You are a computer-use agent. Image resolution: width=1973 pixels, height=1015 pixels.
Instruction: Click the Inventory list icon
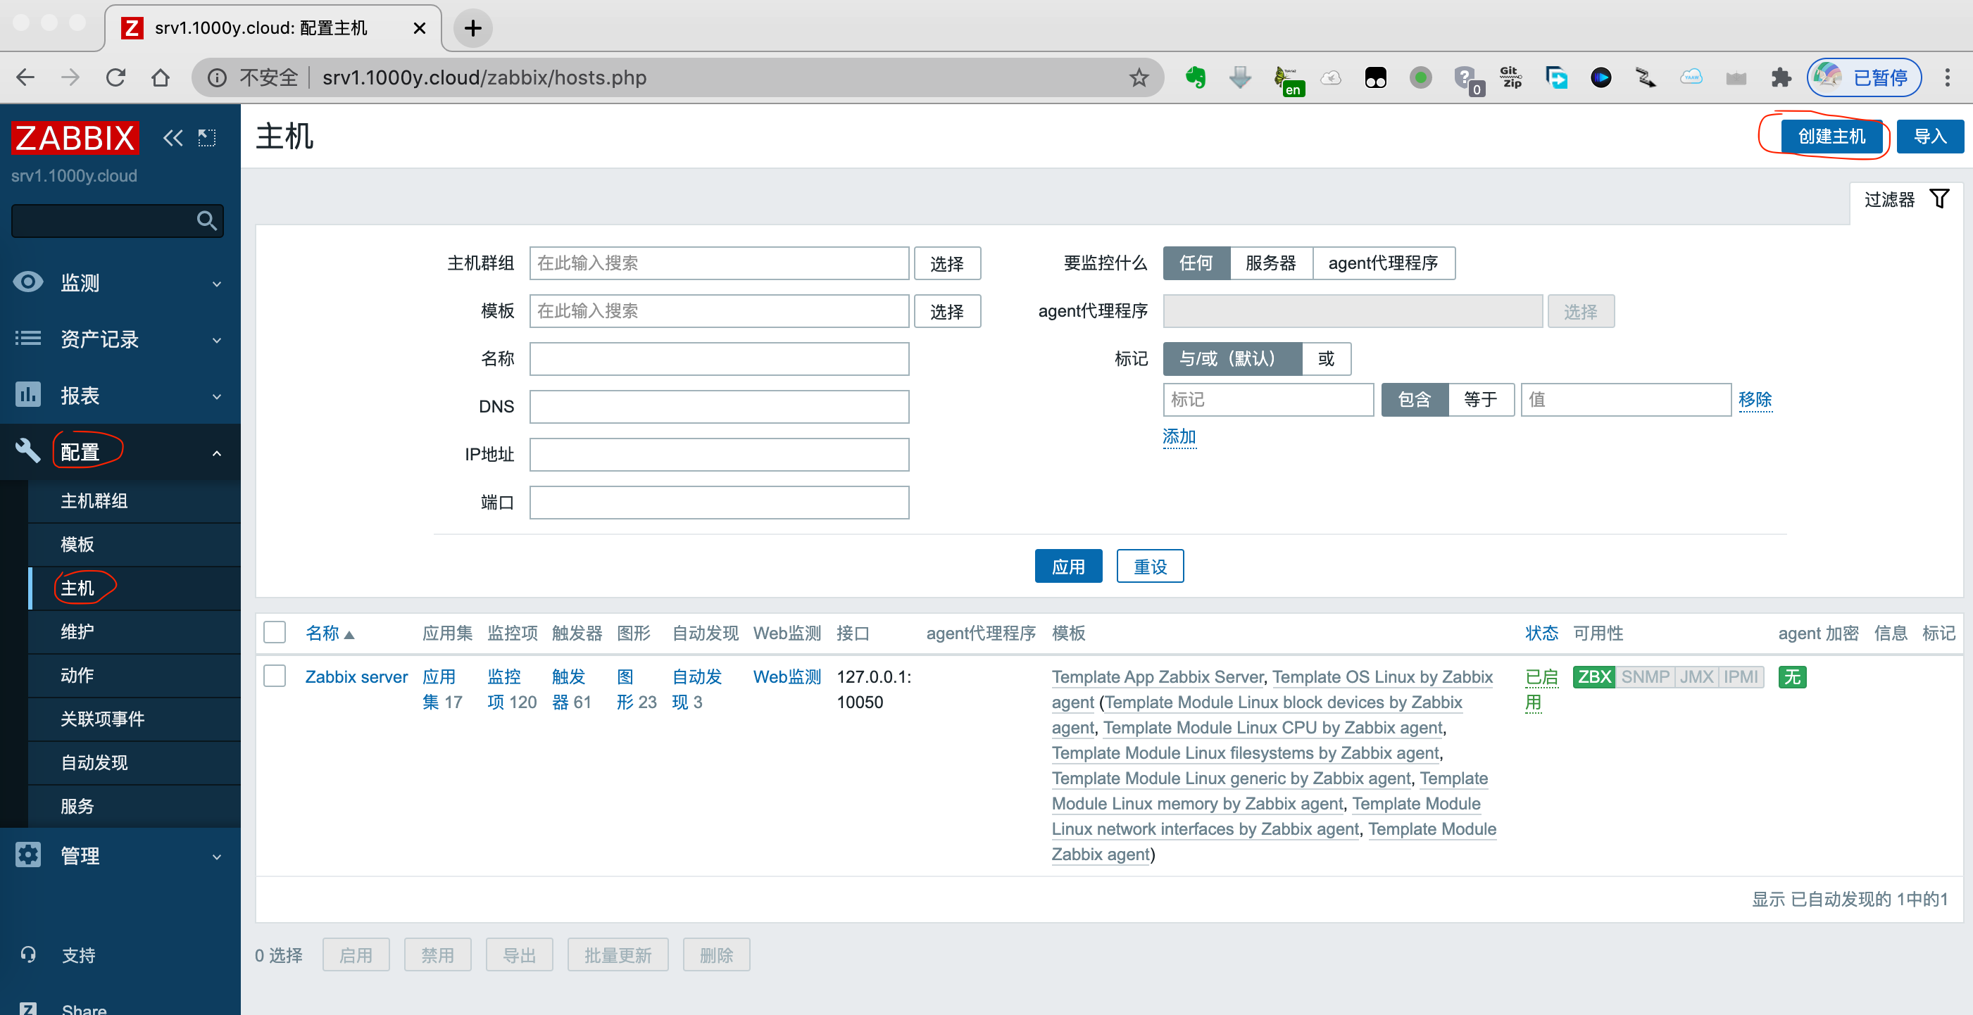[x=28, y=339]
